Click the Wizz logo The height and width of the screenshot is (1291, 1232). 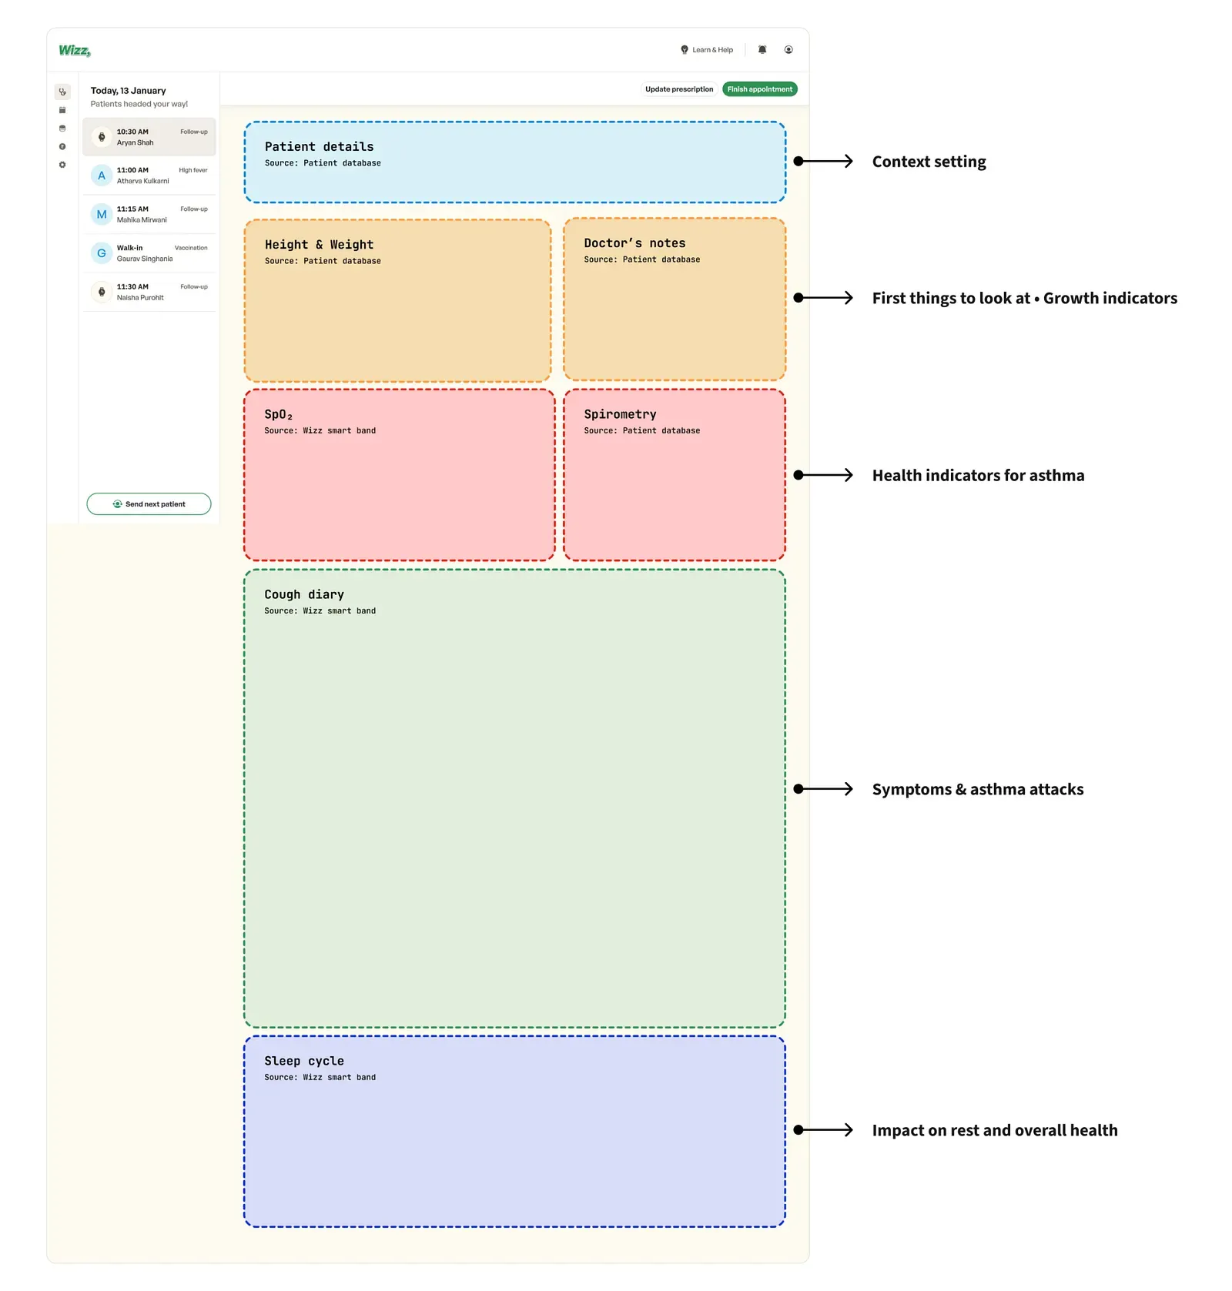[75, 50]
